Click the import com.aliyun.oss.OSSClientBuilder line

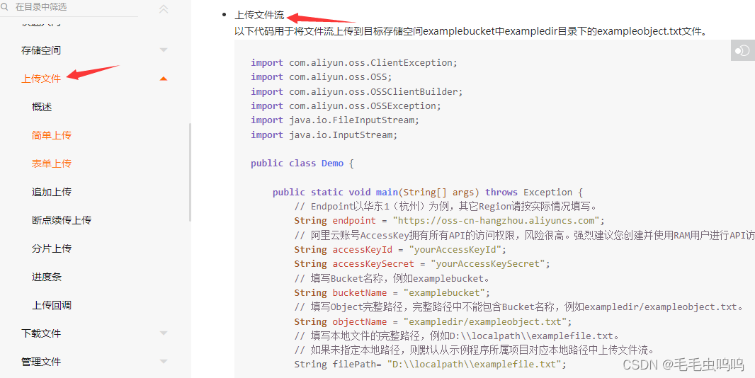[357, 91]
